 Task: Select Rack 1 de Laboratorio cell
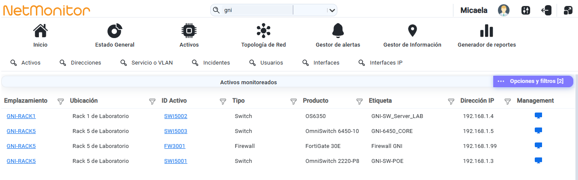101,116
